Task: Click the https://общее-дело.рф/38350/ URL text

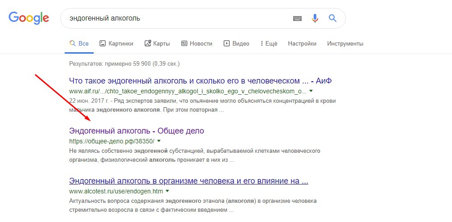Action: (112, 142)
